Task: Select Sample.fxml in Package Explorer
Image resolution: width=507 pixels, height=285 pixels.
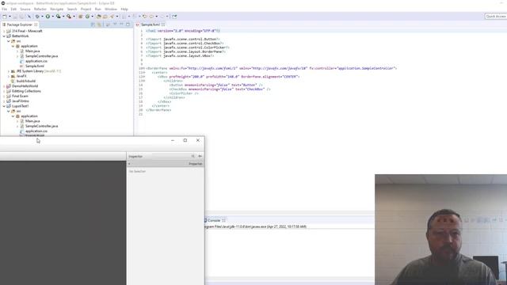Action: click(34, 66)
